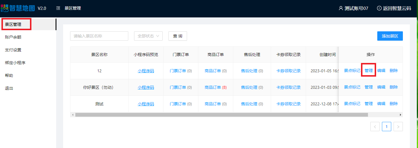Open 支付设置 in the sidebar
Viewport: 418px width, 148px height.
click(x=13, y=50)
